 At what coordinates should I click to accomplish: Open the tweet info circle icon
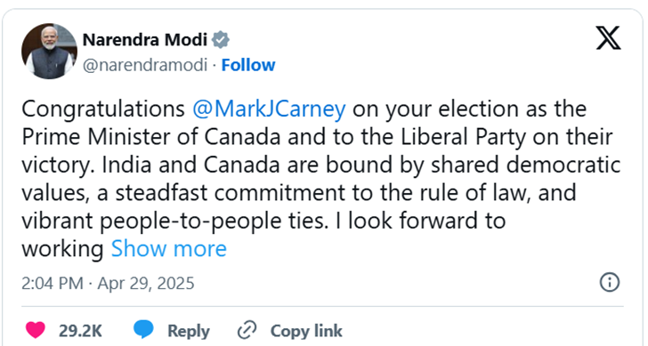point(610,283)
